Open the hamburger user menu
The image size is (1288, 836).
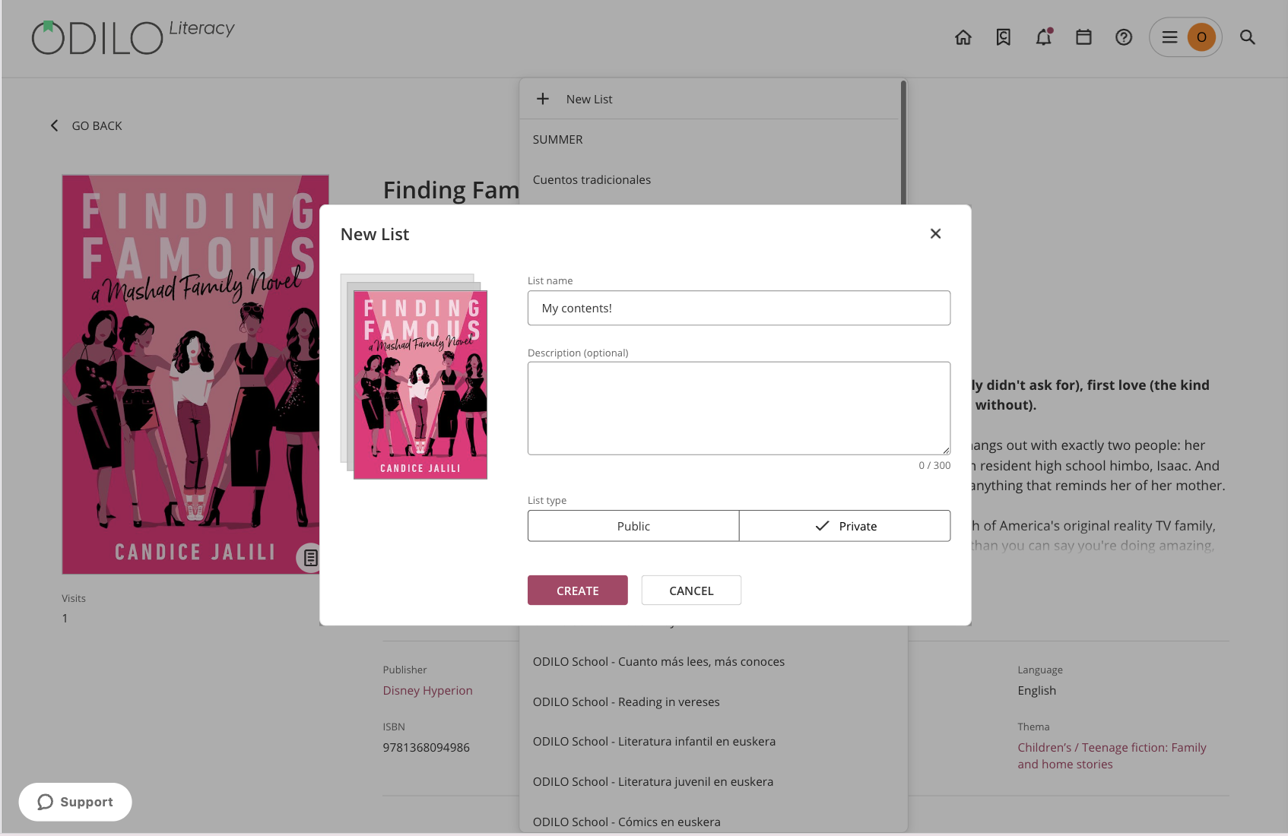tap(1170, 37)
